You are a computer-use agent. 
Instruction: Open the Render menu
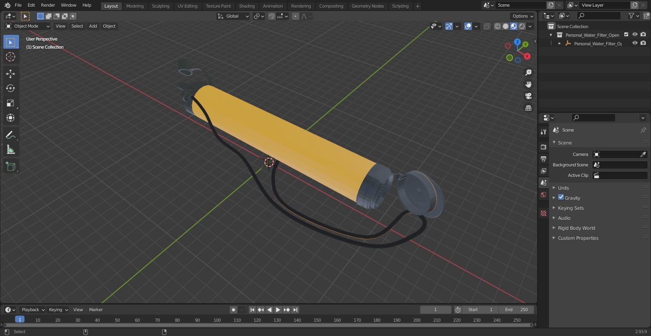pyautogui.click(x=48, y=5)
